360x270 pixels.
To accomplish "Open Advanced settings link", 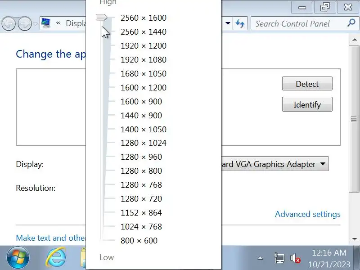I will (308, 214).
